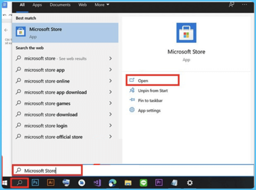Open Photoshop from the taskbar
256x190 pixels.
click(x=36, y=183)
